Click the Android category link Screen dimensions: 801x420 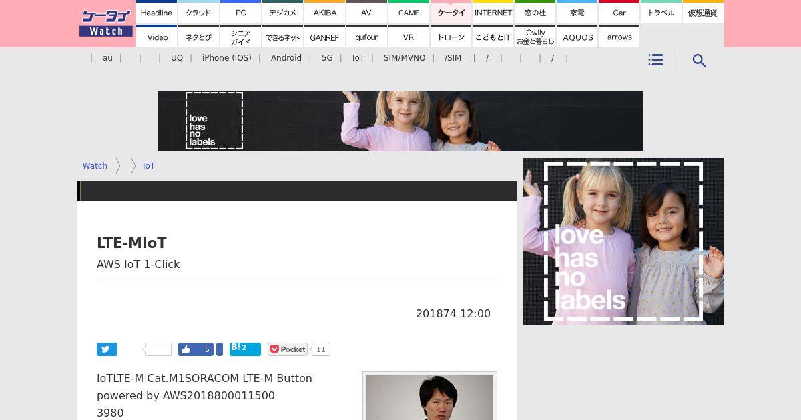(x=286, y=58)
